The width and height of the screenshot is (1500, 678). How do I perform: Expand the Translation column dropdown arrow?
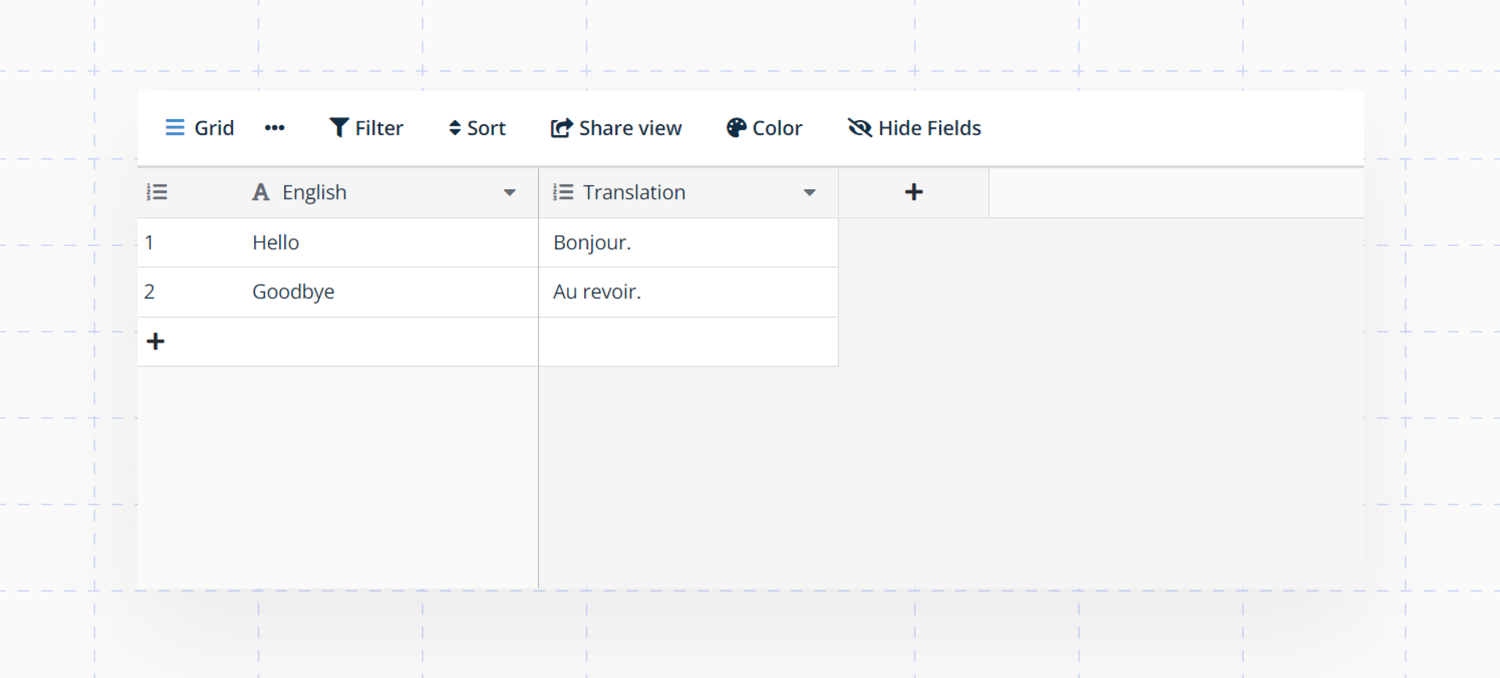[809, 193]
